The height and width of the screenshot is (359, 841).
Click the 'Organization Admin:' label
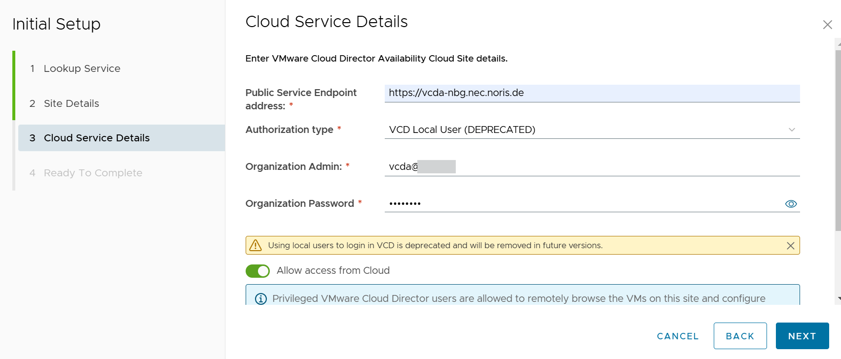pyautogui.click(x=293, y=166)
